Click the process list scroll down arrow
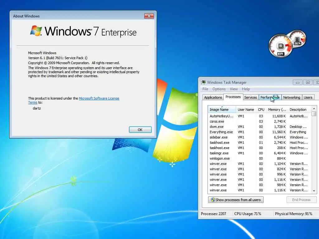The width and height of the screenshot is (319, 239). click(x=314, y=191)
